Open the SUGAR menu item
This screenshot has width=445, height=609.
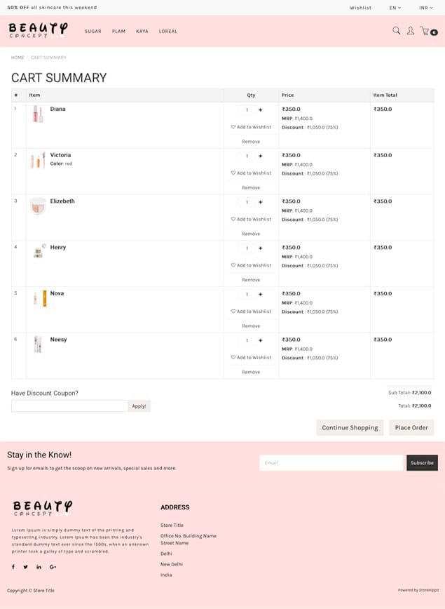point(93,31)
